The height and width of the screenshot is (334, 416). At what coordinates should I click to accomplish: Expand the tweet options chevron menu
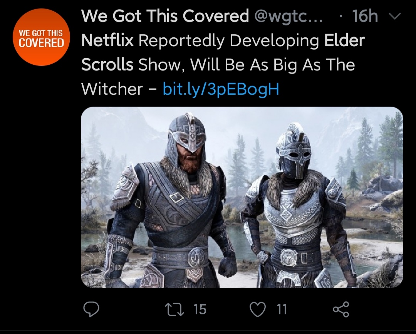395,17
